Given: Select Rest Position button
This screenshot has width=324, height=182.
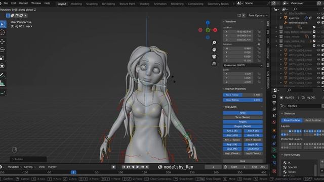Looking at the screenshot, I should (x=313, y=120).
